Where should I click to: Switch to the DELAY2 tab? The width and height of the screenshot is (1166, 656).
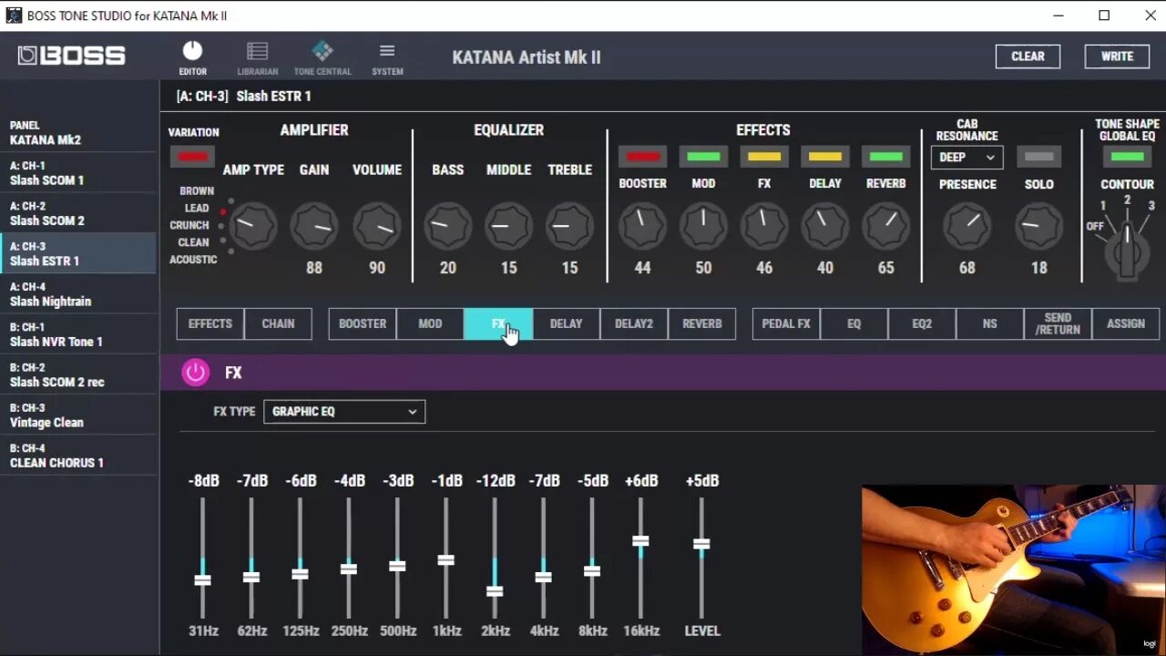click(634, 323)
